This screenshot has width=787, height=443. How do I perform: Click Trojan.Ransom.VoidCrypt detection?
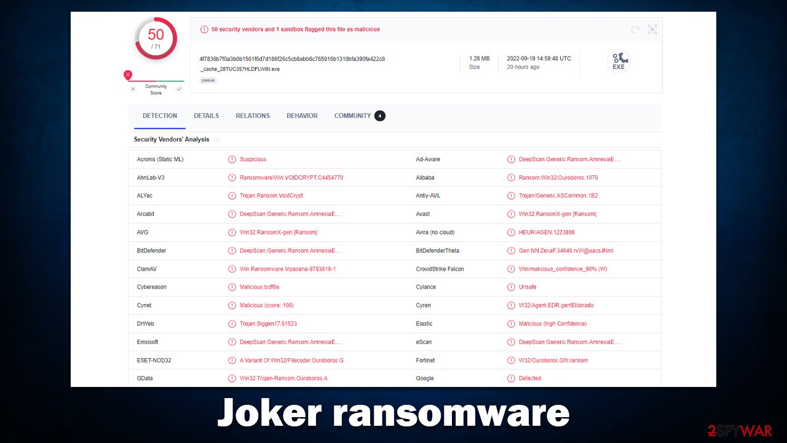[271, 196]
